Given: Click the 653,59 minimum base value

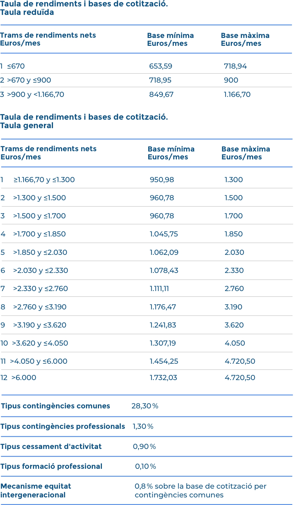Looking at the screenshot, I should tap(161, 66).
